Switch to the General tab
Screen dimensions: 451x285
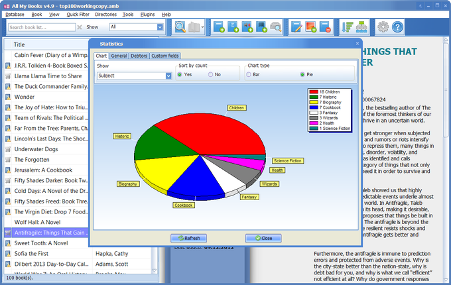tap(119, 56)
